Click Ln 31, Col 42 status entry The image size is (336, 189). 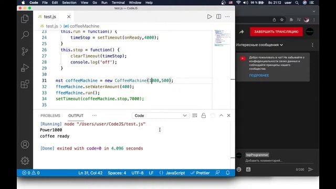tap(90, 173)
